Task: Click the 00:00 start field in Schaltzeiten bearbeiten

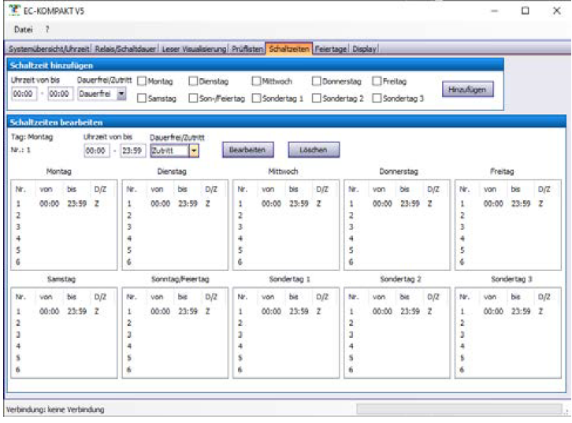Action: (97, 150)
